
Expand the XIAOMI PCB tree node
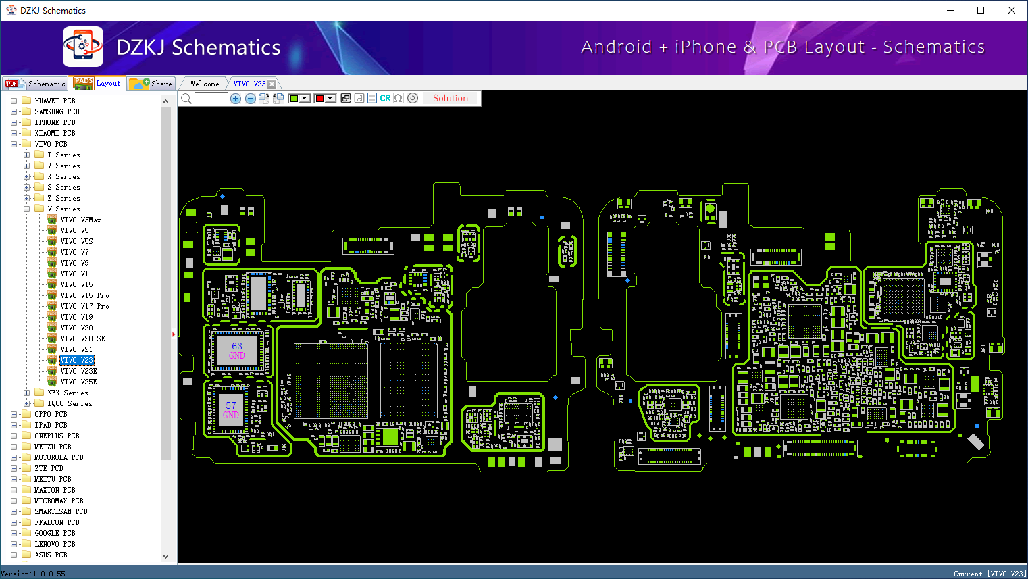pos(14,133)
